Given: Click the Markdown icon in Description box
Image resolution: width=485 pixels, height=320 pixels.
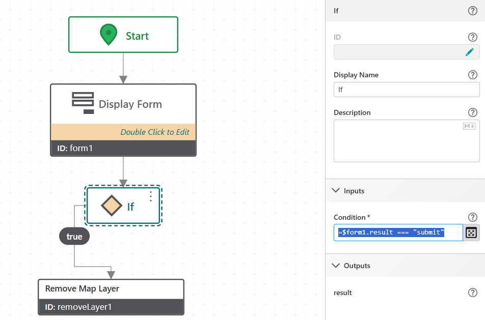Looking at the screenshot, I should (469, 126).
